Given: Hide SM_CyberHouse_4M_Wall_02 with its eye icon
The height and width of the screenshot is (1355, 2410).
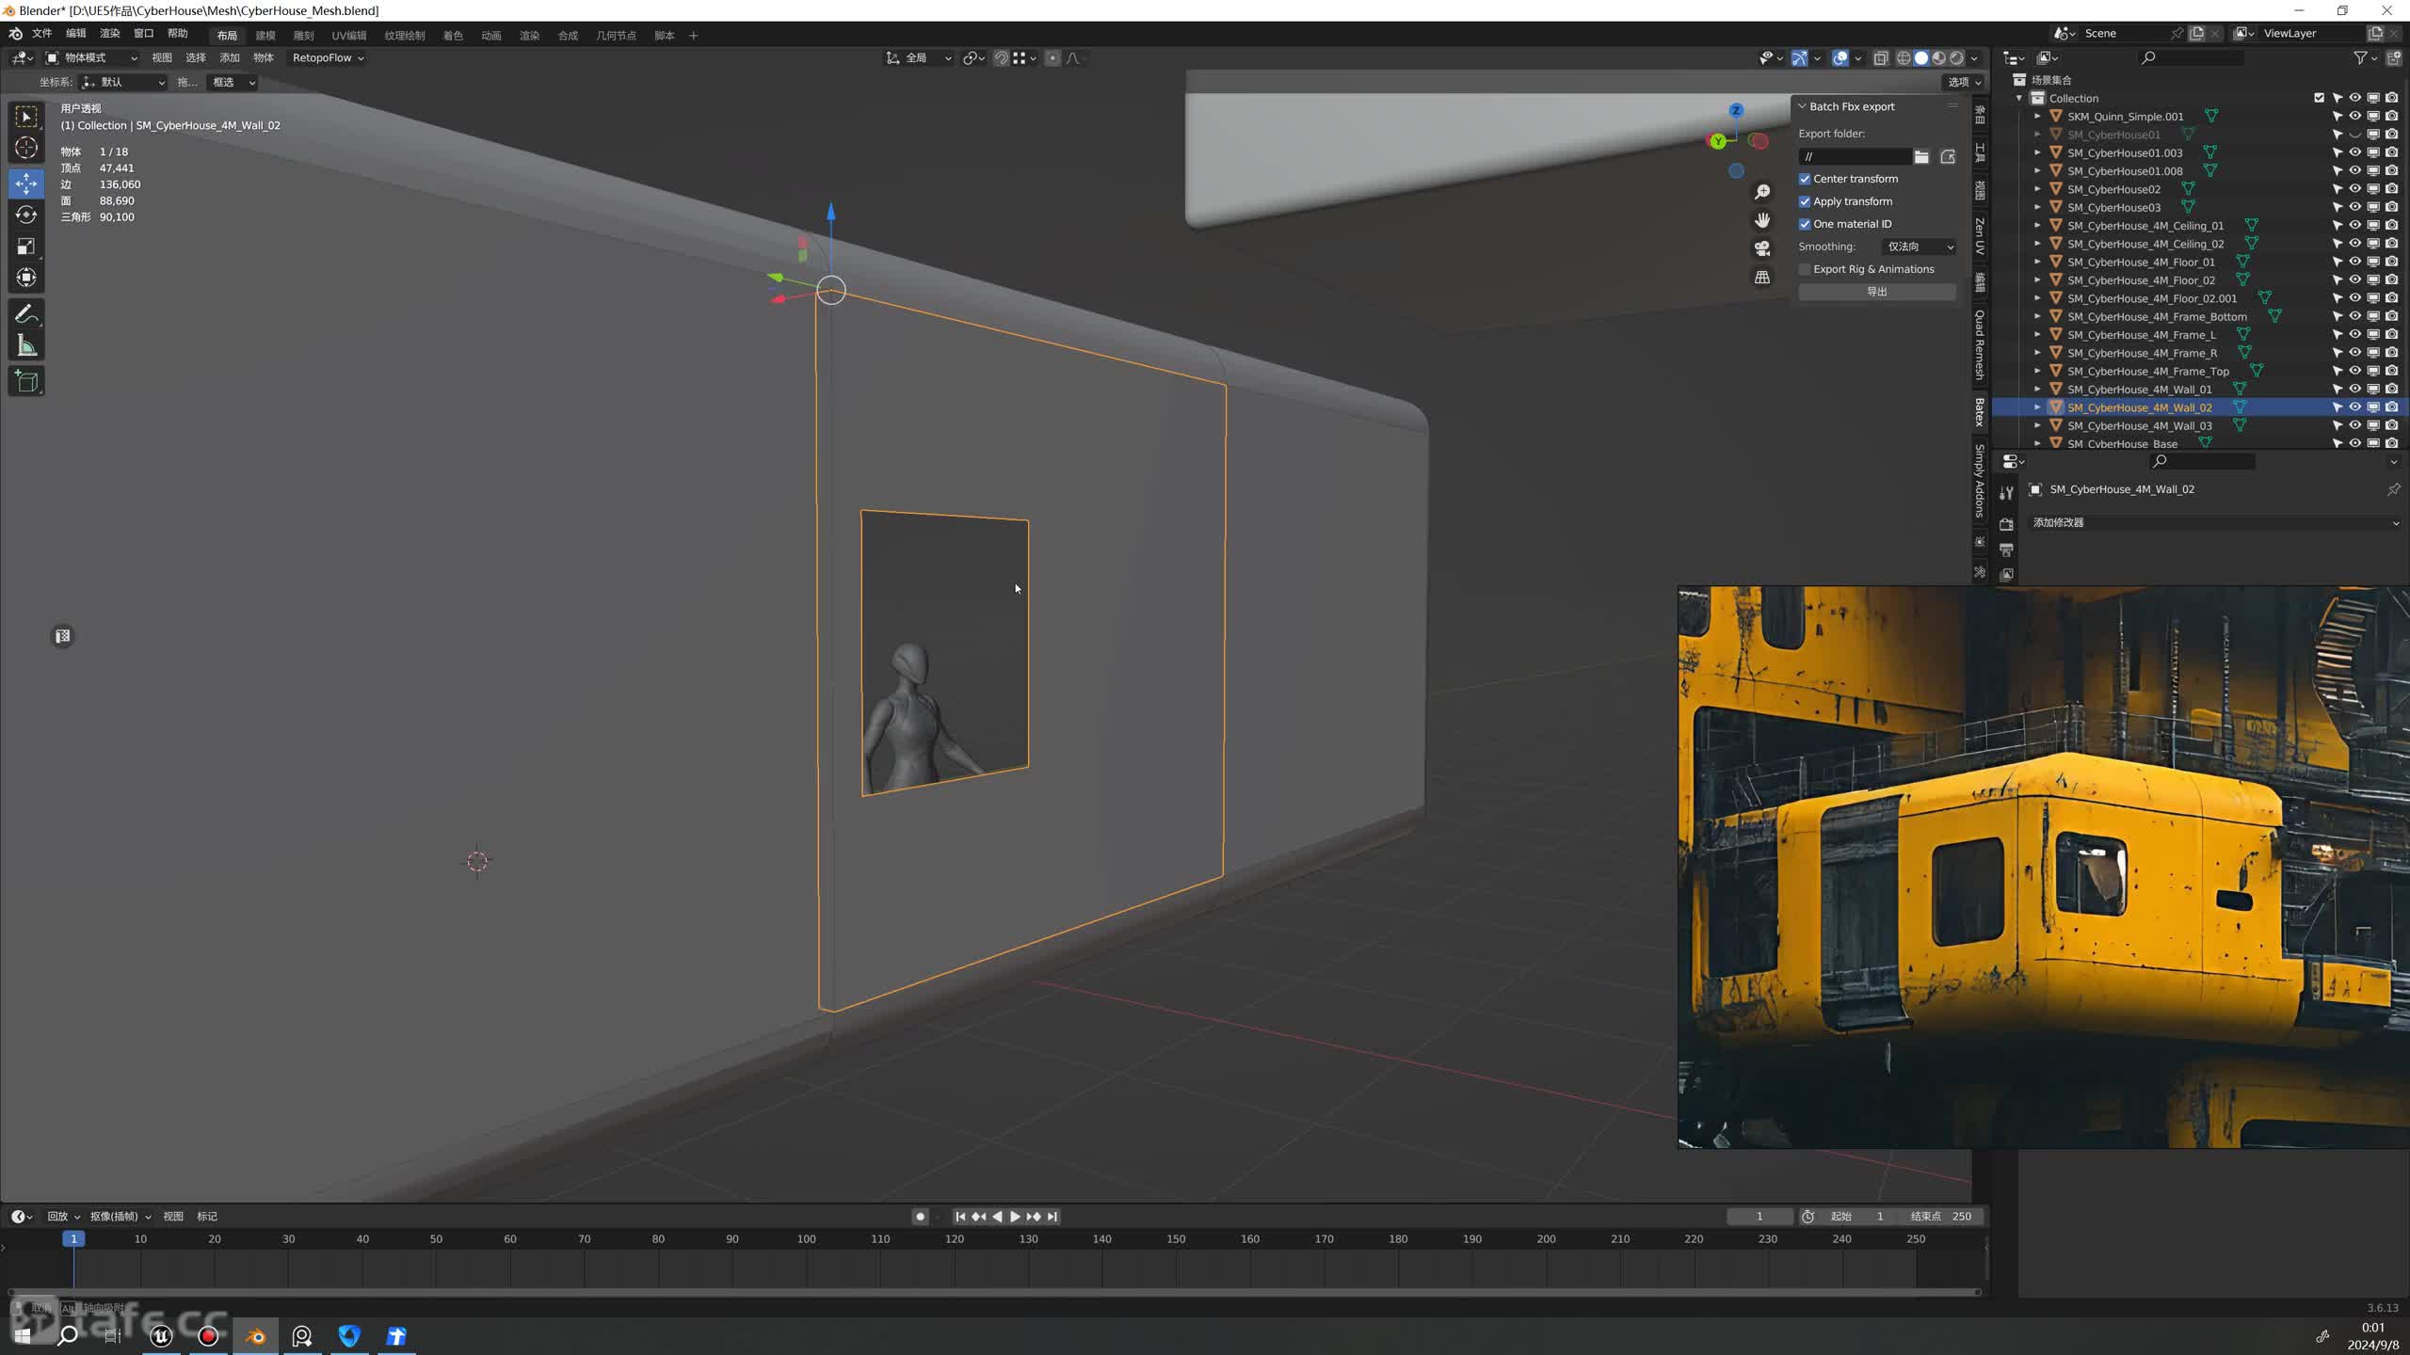Looking at the screenshot, I should point(2354,407).
